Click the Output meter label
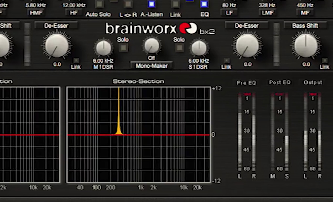Image resolution: width=333 pixels, height=202 pixels. point(313,82)
